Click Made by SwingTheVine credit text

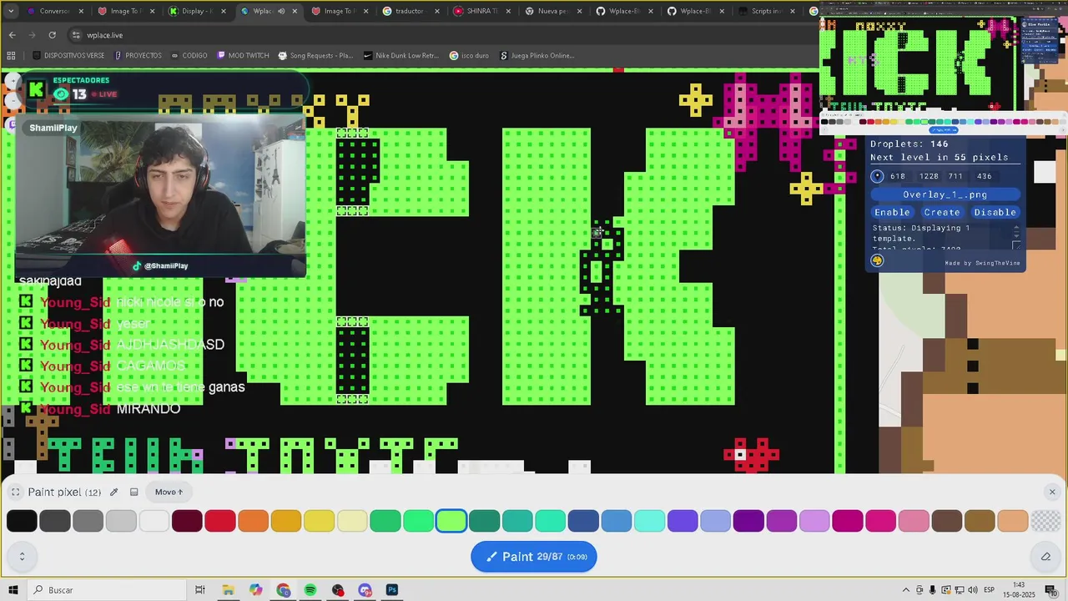pyautogui.click(x=982, y=263)
